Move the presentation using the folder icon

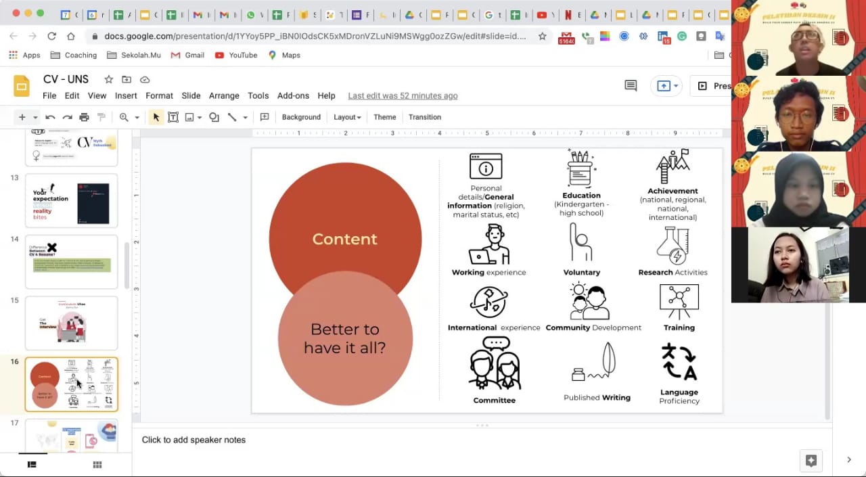tap(127, 80)
